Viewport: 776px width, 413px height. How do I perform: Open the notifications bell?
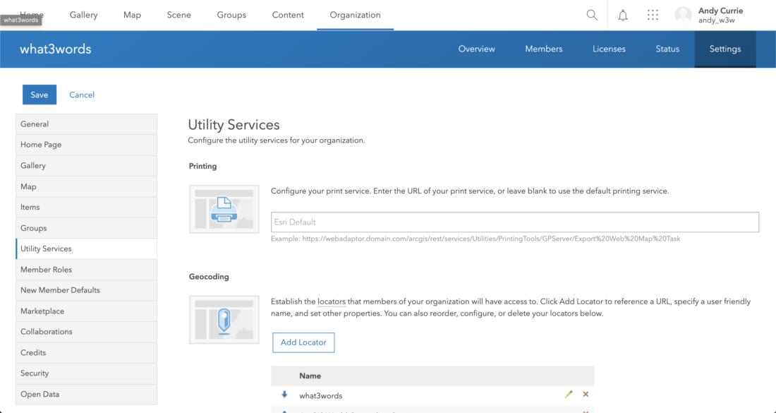623,16
